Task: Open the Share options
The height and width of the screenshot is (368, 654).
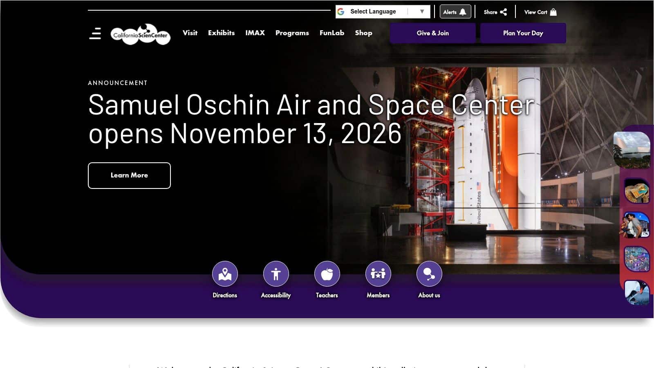Action: (495, 12)
